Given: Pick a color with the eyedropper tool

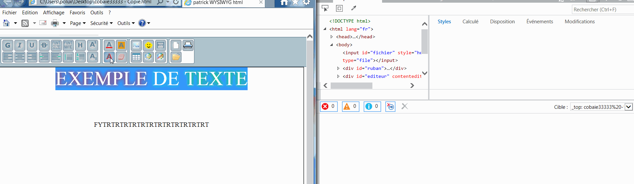Looking at the screenshot, I should pyautogui.click(x=354, y=8).
